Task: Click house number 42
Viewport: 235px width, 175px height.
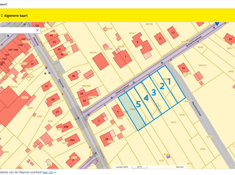Action: coord(54,42)
